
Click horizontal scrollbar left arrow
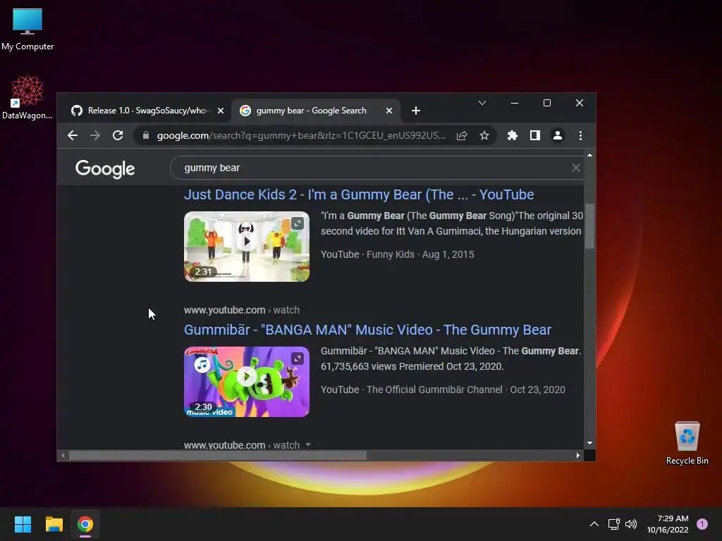pyautogui.click(x=63, y=456)
